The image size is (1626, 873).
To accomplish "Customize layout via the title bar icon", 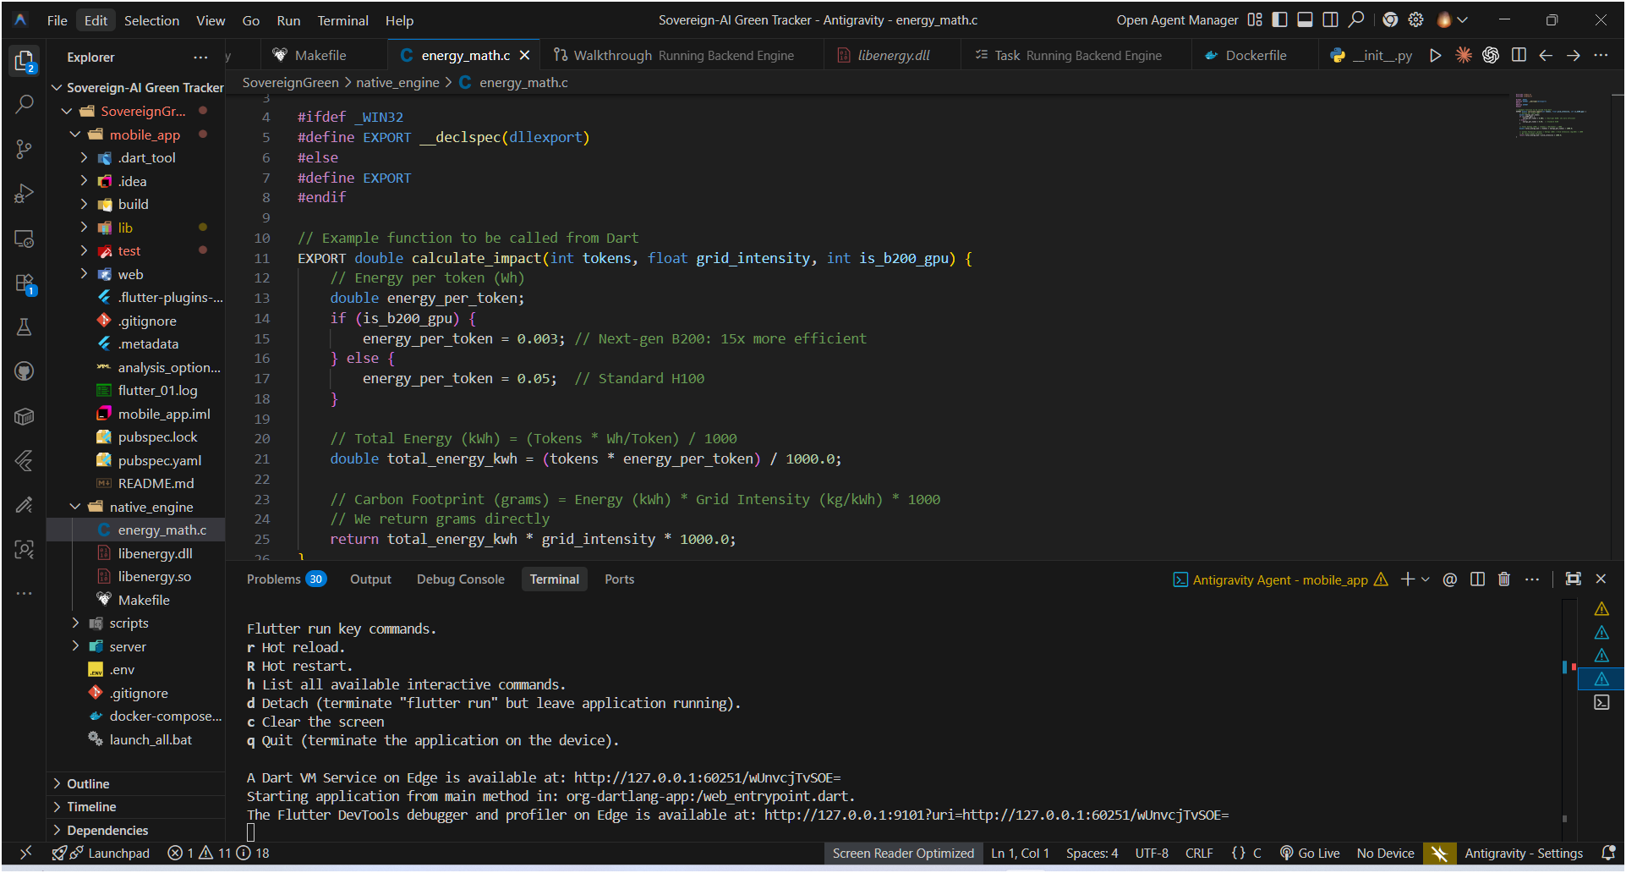I will [1255, 19].
